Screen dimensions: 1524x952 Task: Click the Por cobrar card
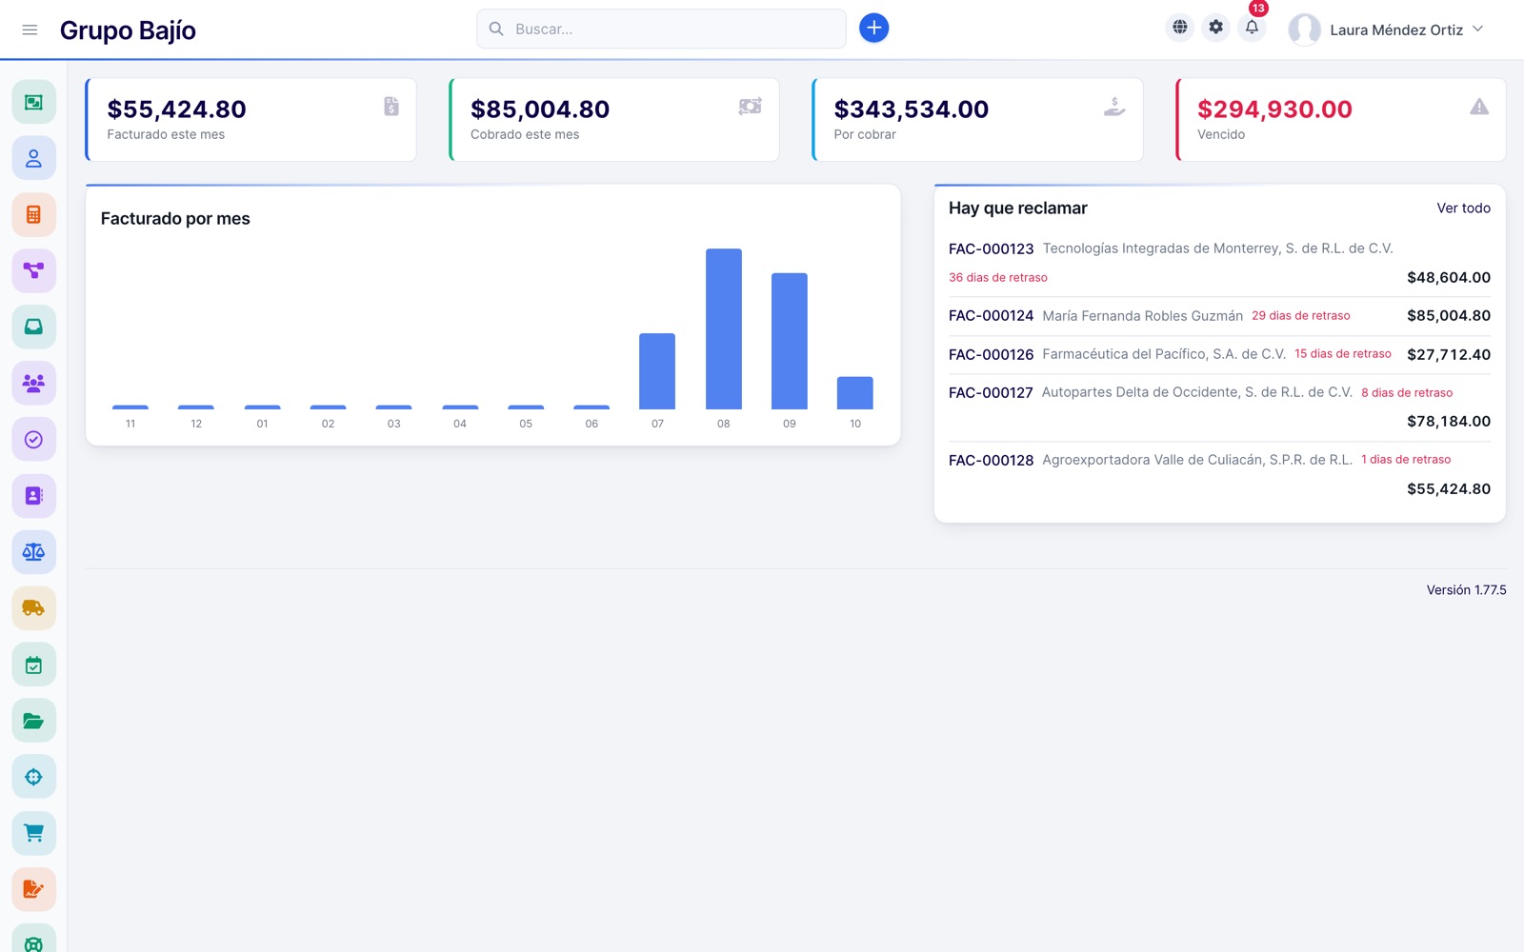(977, 120)
